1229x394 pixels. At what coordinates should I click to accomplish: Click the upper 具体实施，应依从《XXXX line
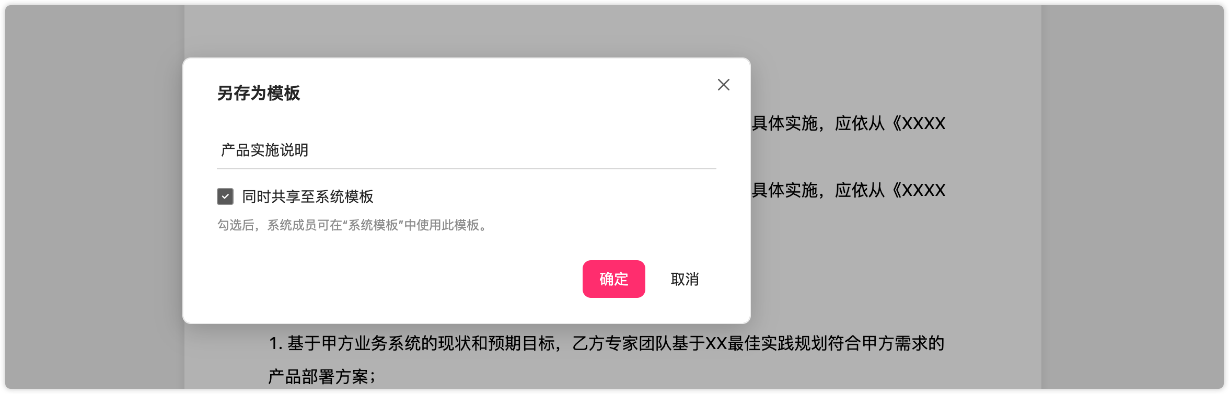coord(849,123)
